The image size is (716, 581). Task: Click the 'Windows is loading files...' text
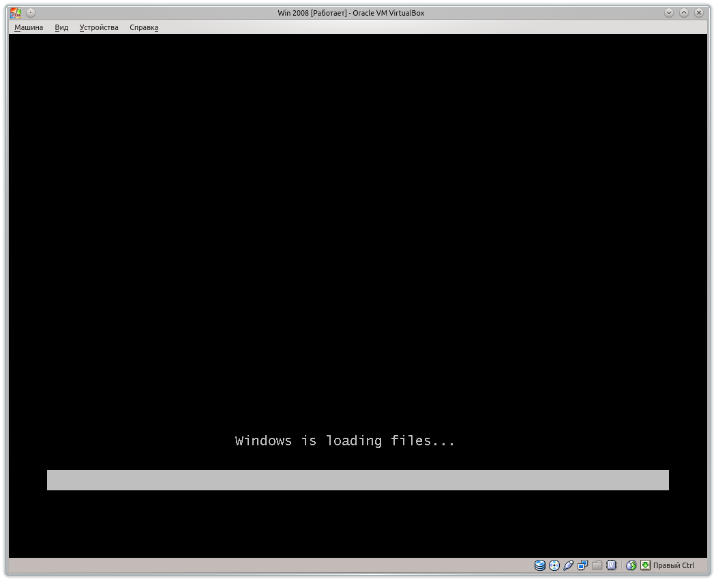tap(345, 441)
